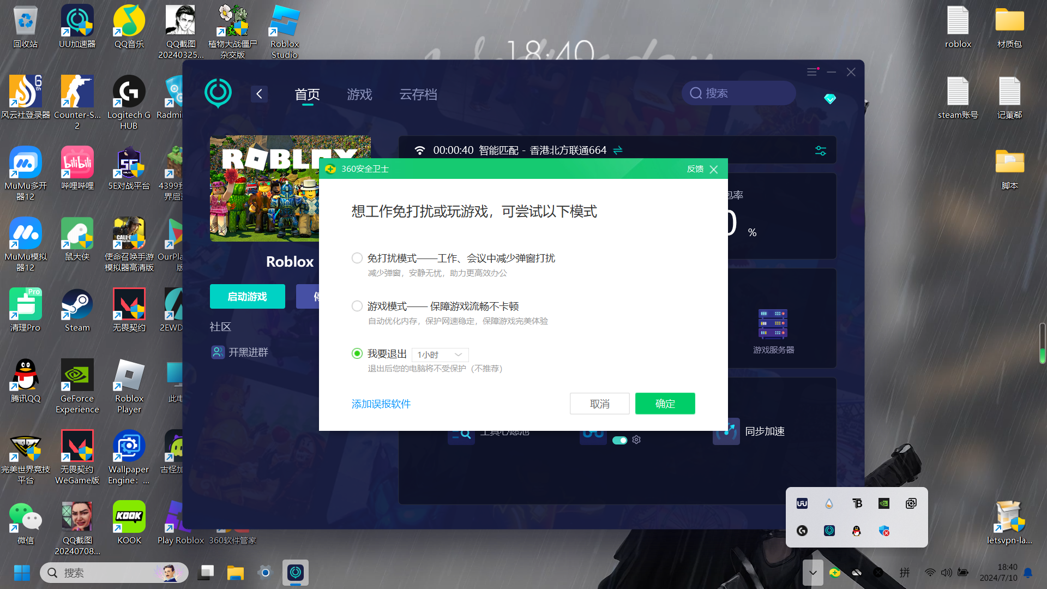
Task: Toggle the green switch beside gear
Action: (619, 440)
